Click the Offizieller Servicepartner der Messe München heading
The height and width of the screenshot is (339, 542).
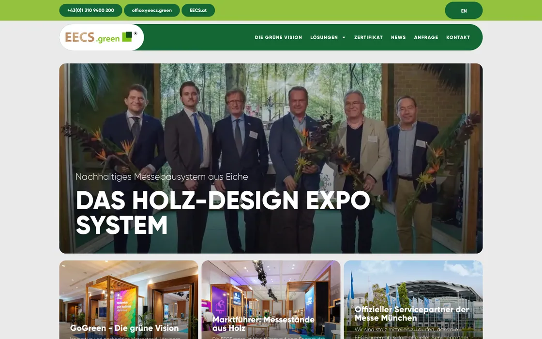(x=412, y=314)
